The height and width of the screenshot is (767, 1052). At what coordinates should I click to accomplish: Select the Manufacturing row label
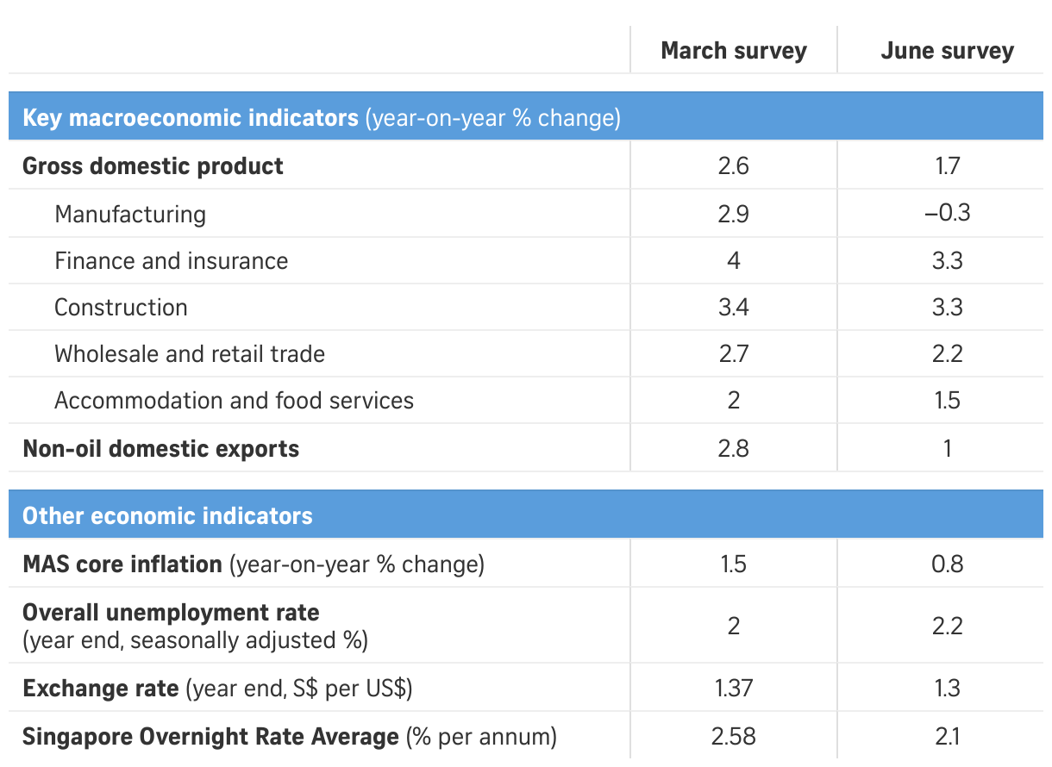click(130, 214)
